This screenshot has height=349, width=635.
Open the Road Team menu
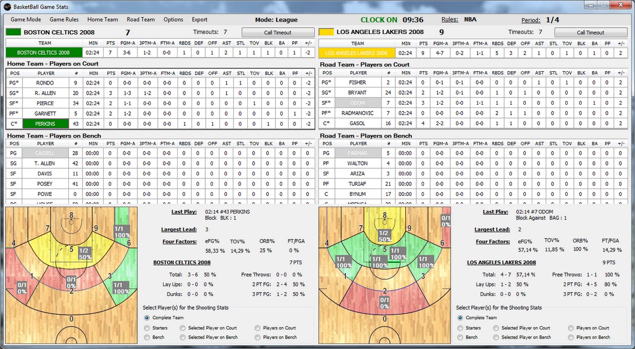(140, 19)
